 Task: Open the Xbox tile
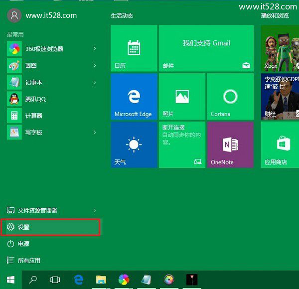coord(280,48)
